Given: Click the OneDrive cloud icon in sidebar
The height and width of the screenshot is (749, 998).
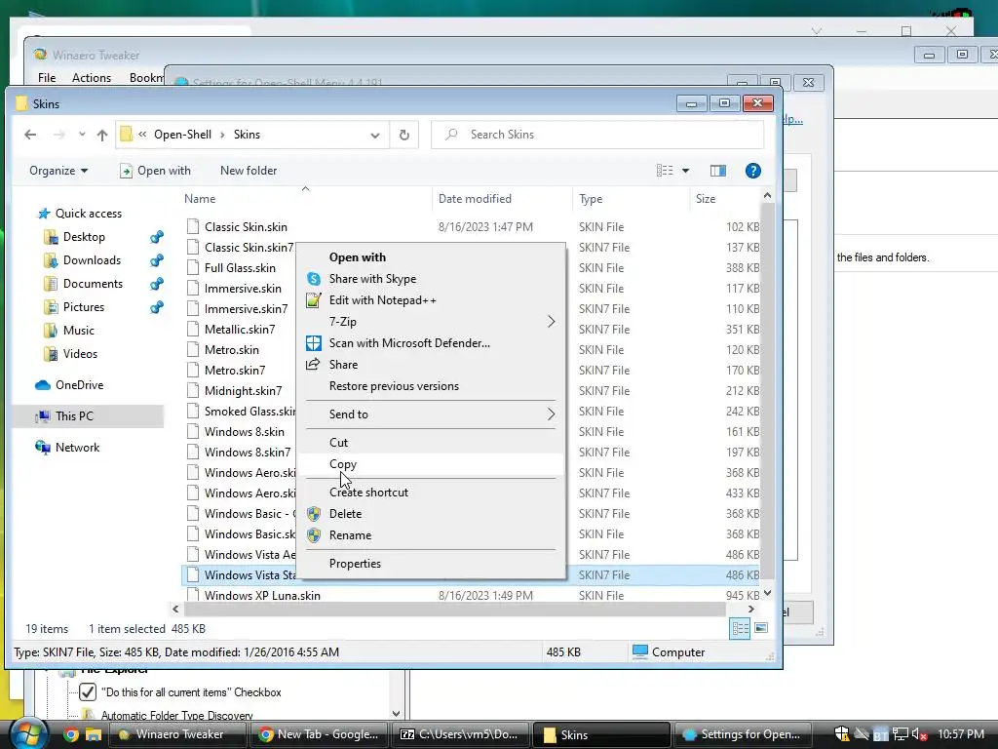Looking at the screenshot, I should (x=43, y=385).
